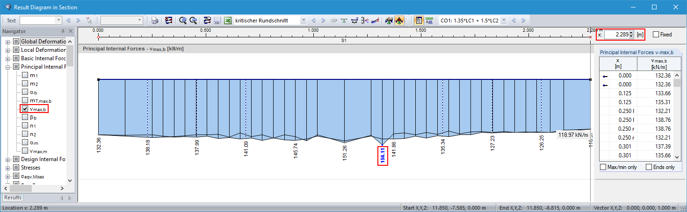This screenshot has width=687, height=212.
Task: Enable the n1 checkbox
Action: point(25,126)
